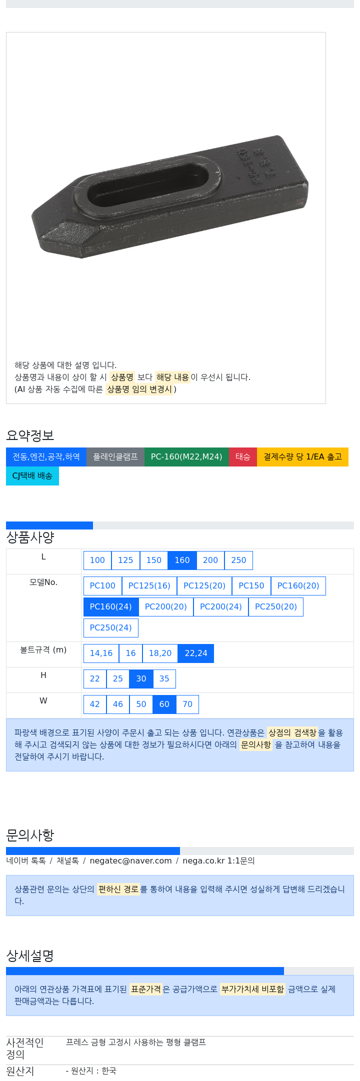Choose model PC250(24)
The width and height of the screenshot is (360, 1081).
(111, 628)
